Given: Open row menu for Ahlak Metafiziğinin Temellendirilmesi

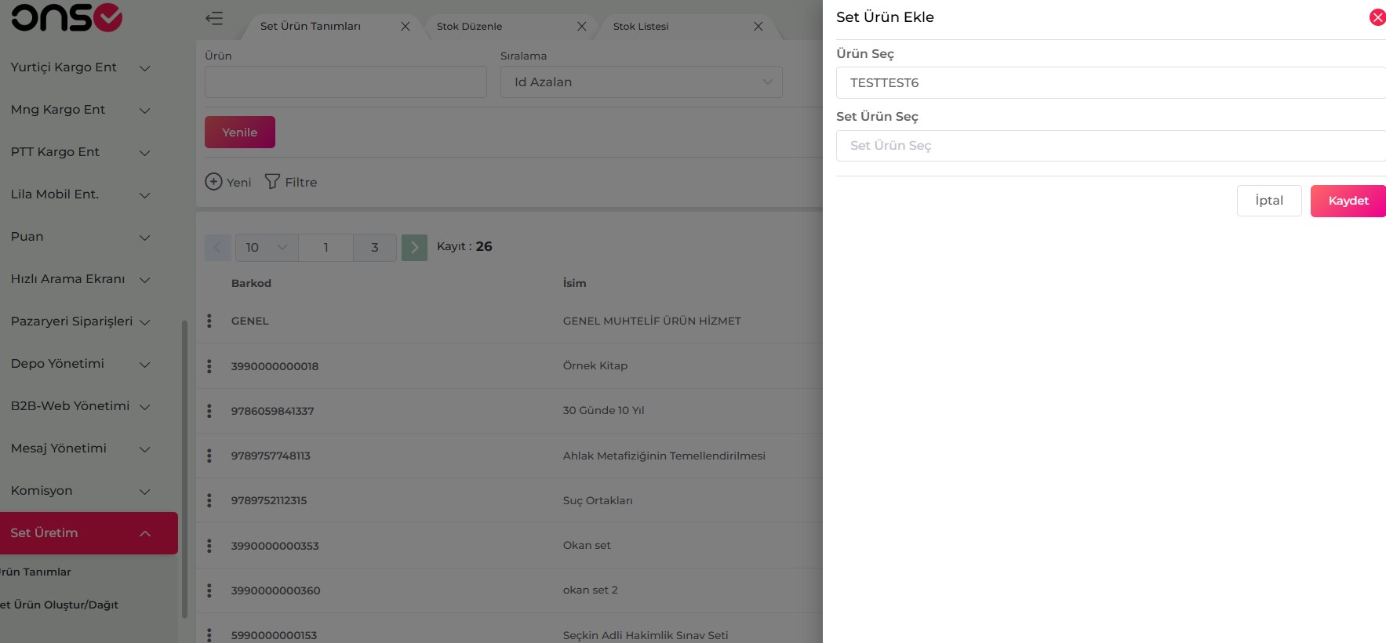Looking at the screenshot, I should [x=209, y=456].
